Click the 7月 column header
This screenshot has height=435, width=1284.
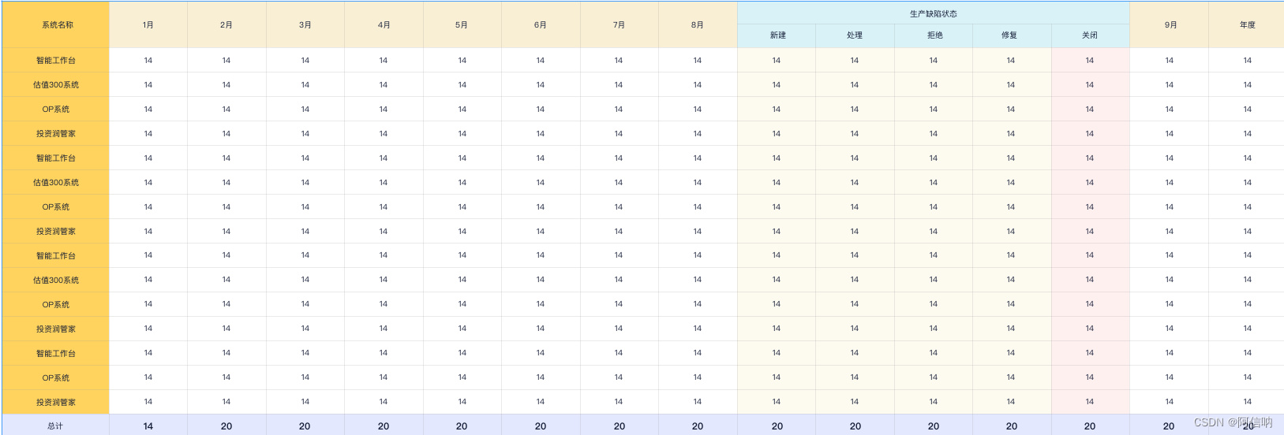click(x=619, y=24)
